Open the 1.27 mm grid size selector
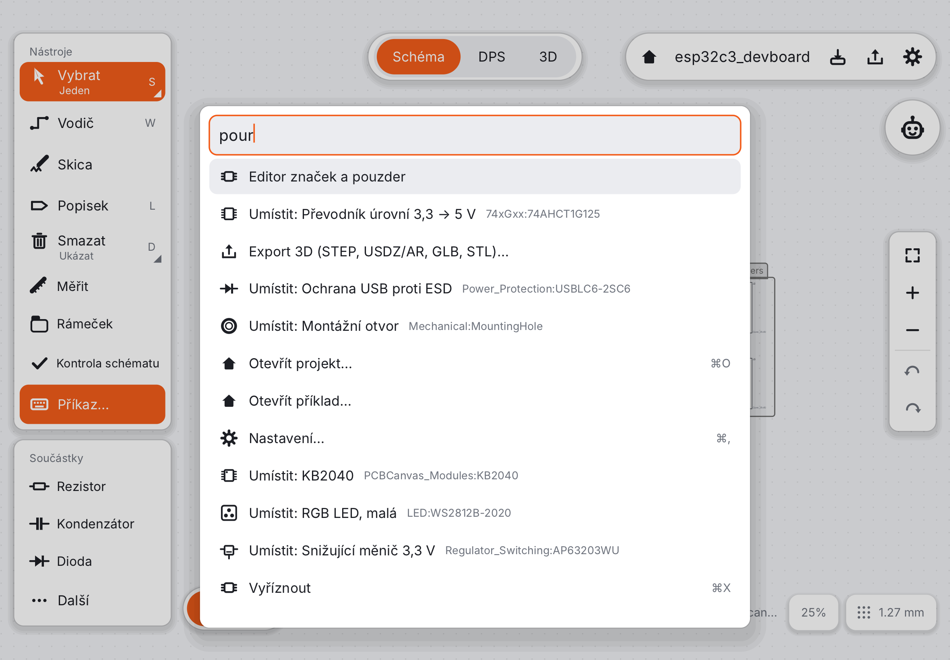The height and width of the screenshot is (660, 950). [891, 612]
